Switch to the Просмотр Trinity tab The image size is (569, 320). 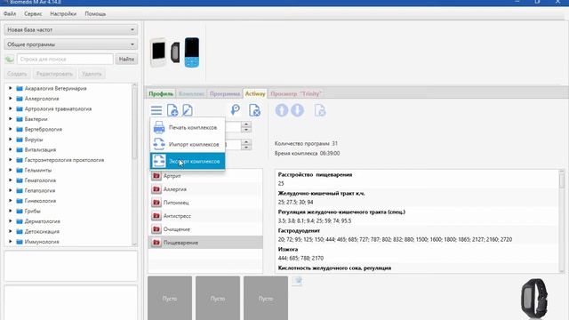point(296,93)
